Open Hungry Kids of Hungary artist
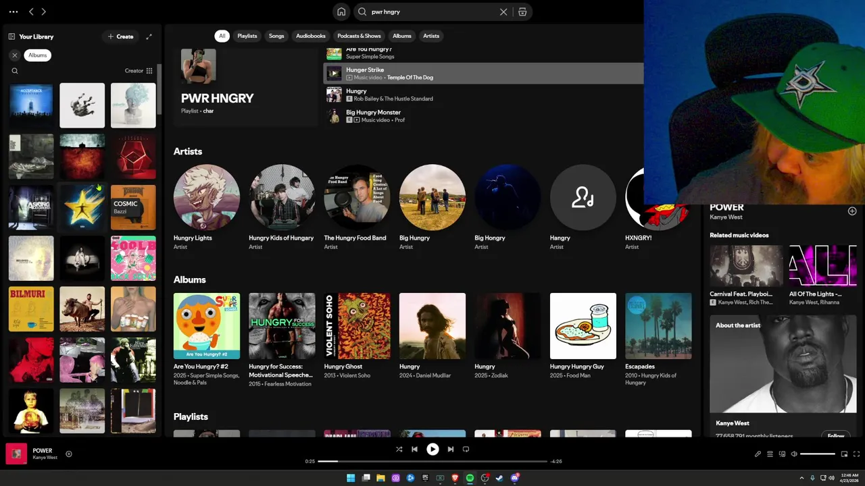The width and height of the screenshot is (865, 486). pos(282,207)
